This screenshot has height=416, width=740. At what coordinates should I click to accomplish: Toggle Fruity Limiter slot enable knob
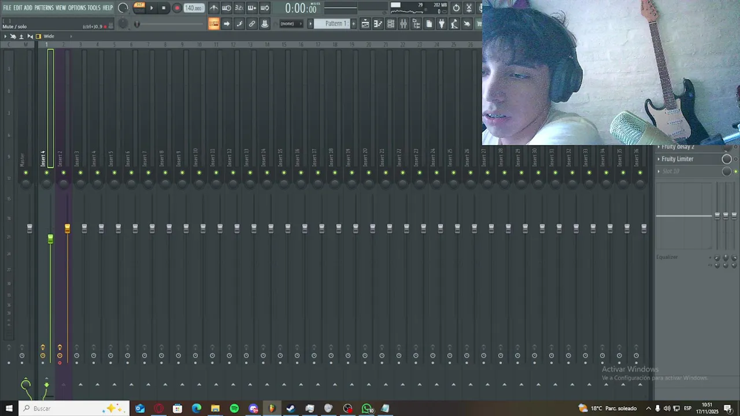tap(727, 159)
